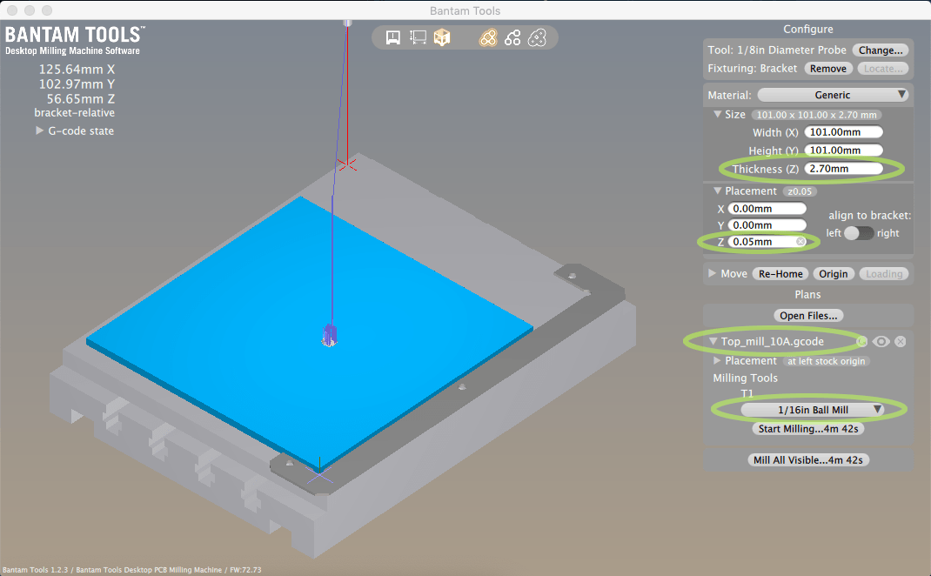
Task: Edit the Placement Y field
Action: click(767, 225)
